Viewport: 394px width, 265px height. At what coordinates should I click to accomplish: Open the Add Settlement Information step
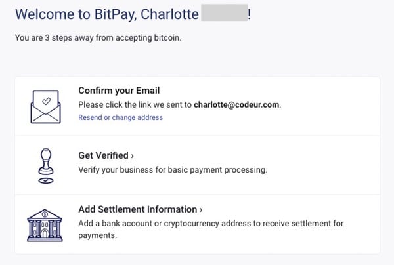(x=138, y=210)
